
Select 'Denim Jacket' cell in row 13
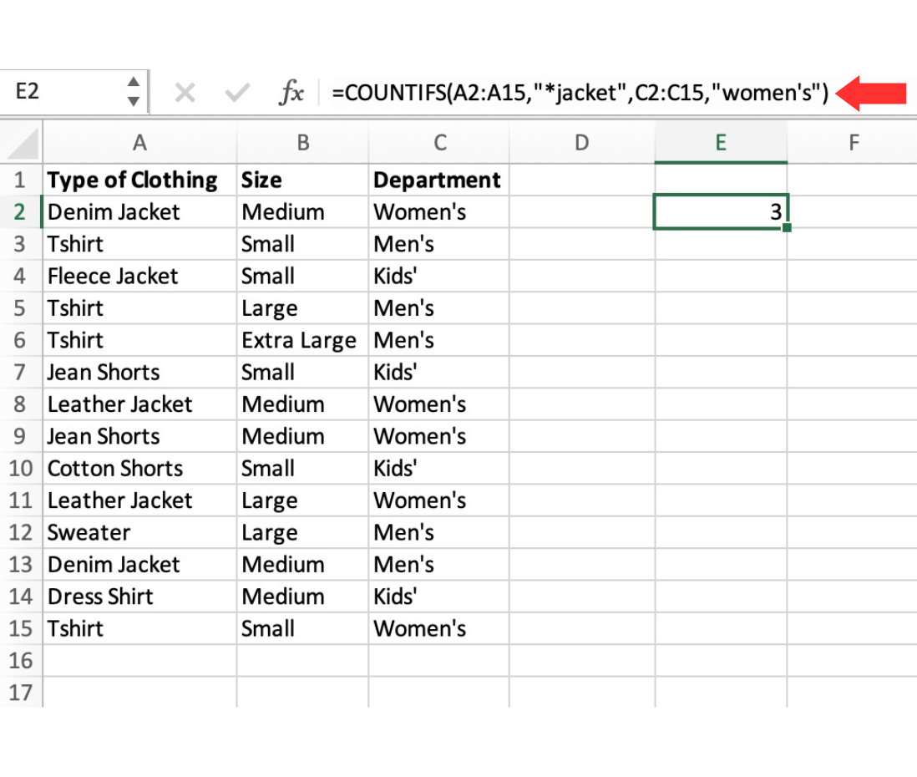pyautogui.click(x=139, y=565)
